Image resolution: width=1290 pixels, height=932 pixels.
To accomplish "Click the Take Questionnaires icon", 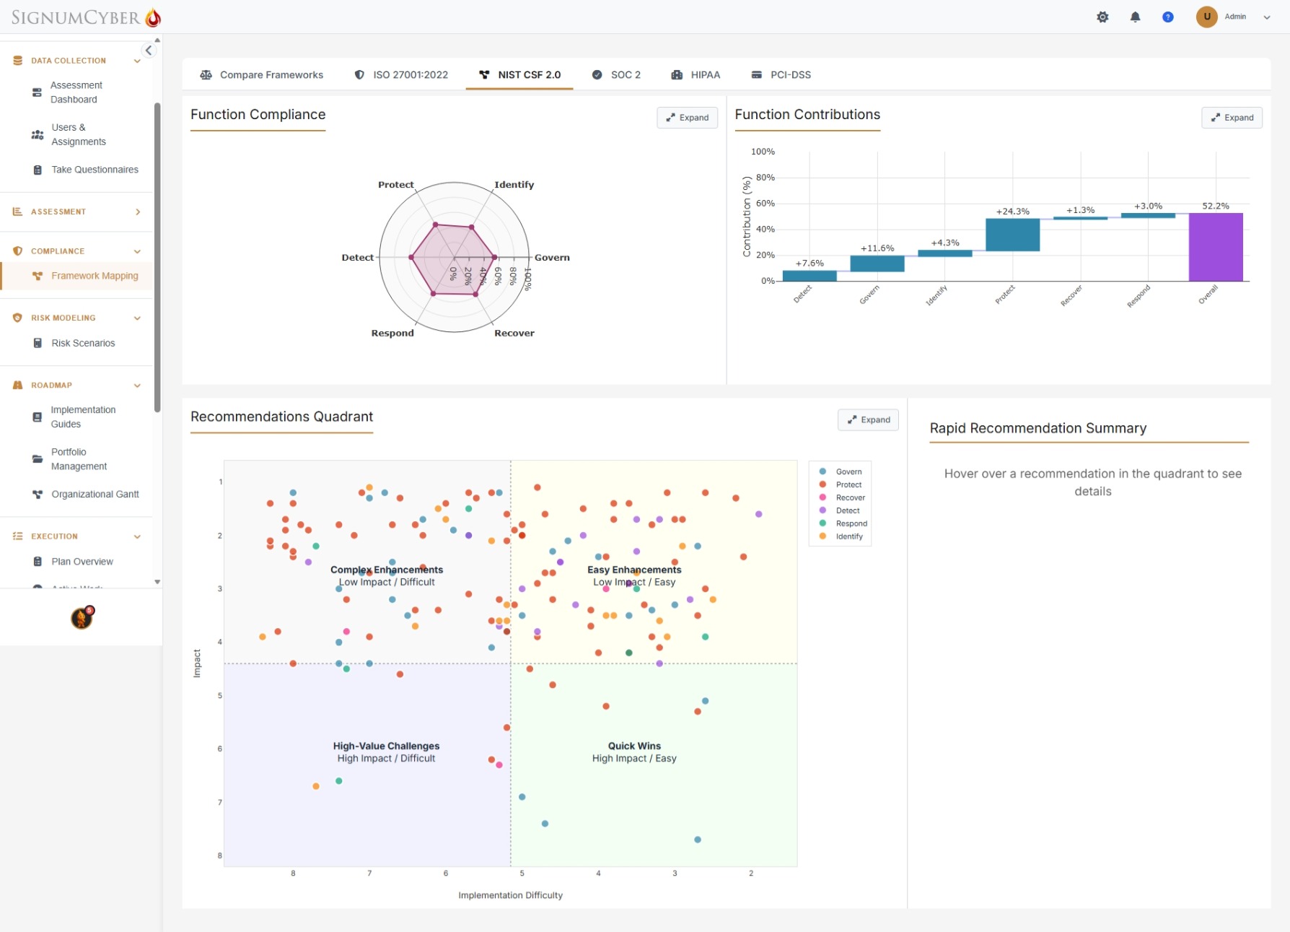I will [x=37, y=170].
